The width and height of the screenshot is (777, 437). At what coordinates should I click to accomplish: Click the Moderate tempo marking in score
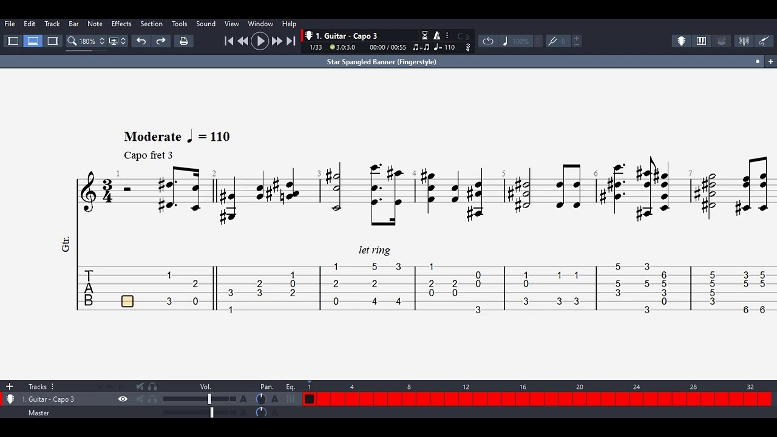[x=152, y=137]
